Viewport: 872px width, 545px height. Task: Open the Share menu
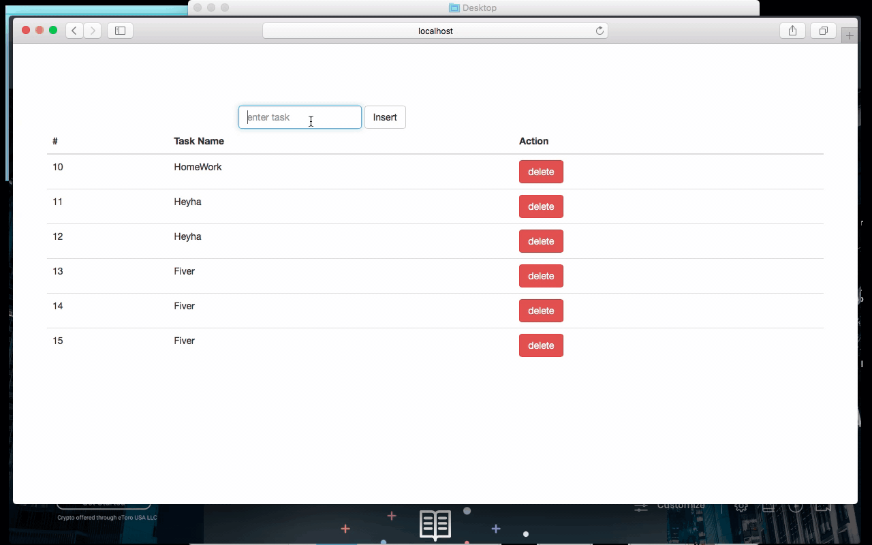[x=792, y=30]
